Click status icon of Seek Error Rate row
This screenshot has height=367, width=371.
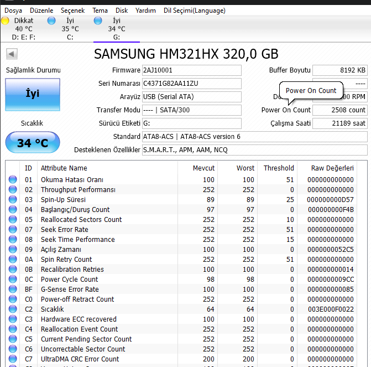click(13, 229)
